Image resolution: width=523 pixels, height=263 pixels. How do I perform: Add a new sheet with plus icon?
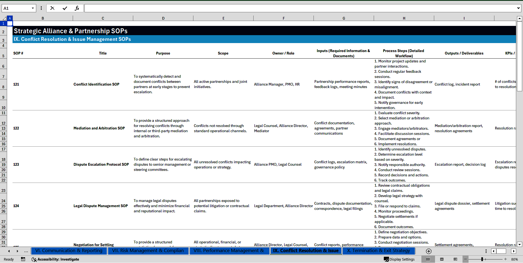pyautogui.click(x=428, y=251)
